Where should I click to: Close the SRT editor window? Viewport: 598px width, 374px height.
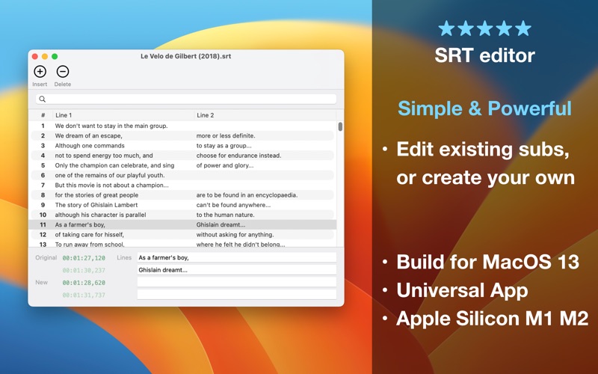[x=34, y=57]
